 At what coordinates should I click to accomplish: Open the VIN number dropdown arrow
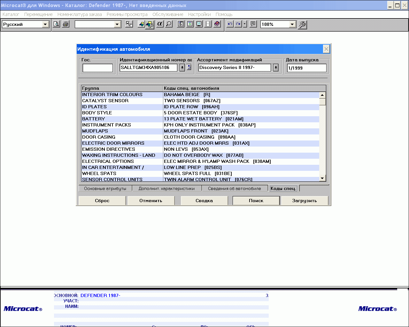(x=182, y=67)
